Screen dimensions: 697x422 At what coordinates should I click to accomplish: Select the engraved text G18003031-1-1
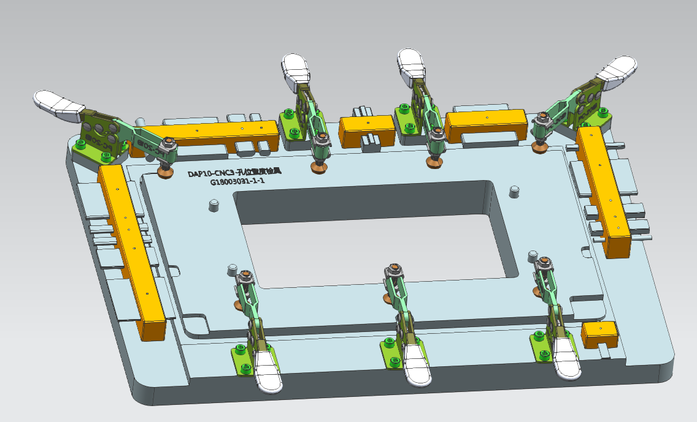click(237, 181)
